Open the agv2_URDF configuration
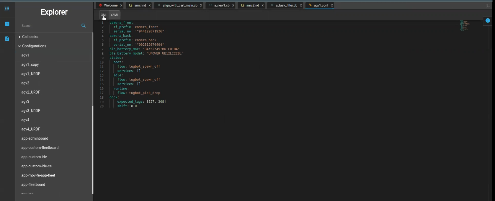The height and width of the screenshot is (201, 495). click(31, 92)
